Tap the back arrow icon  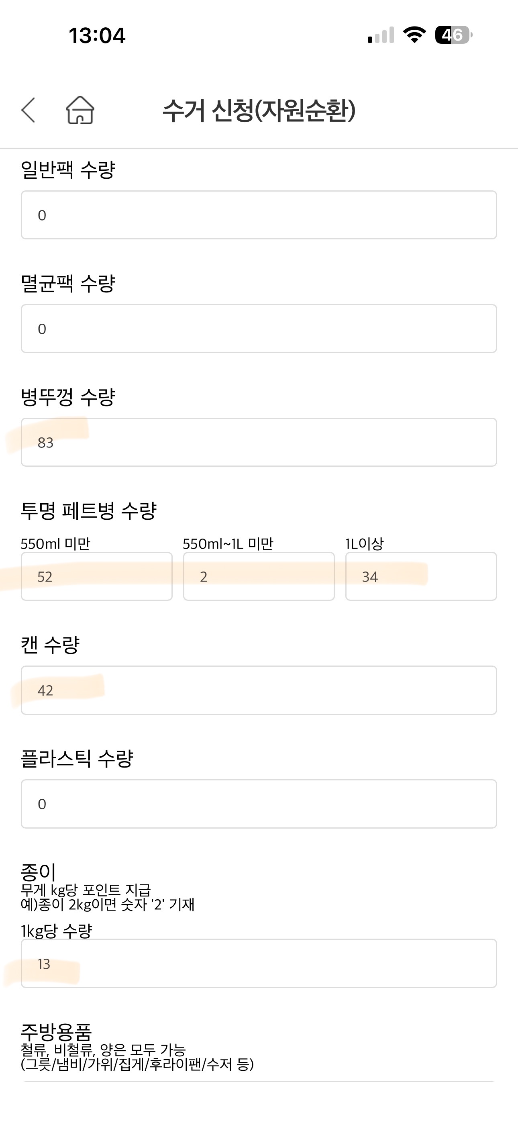tap(29, 110)
